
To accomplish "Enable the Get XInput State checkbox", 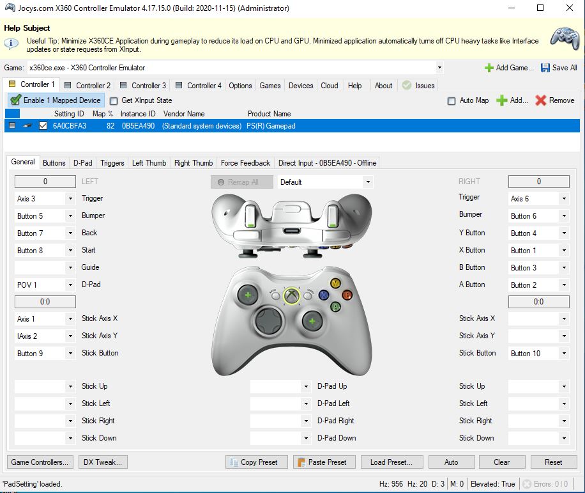I will (114, 100).
